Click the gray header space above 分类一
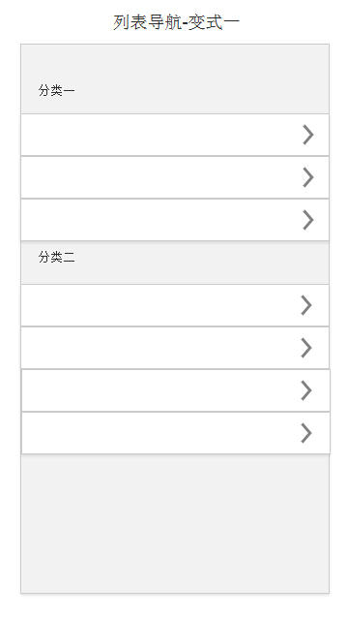The image size is (348, 620). tap(175, 63)
